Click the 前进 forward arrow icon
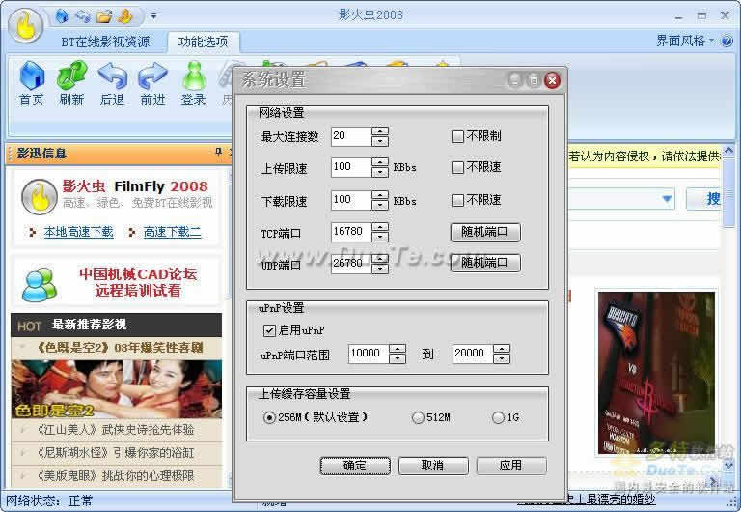 click(x=152, y=83)
